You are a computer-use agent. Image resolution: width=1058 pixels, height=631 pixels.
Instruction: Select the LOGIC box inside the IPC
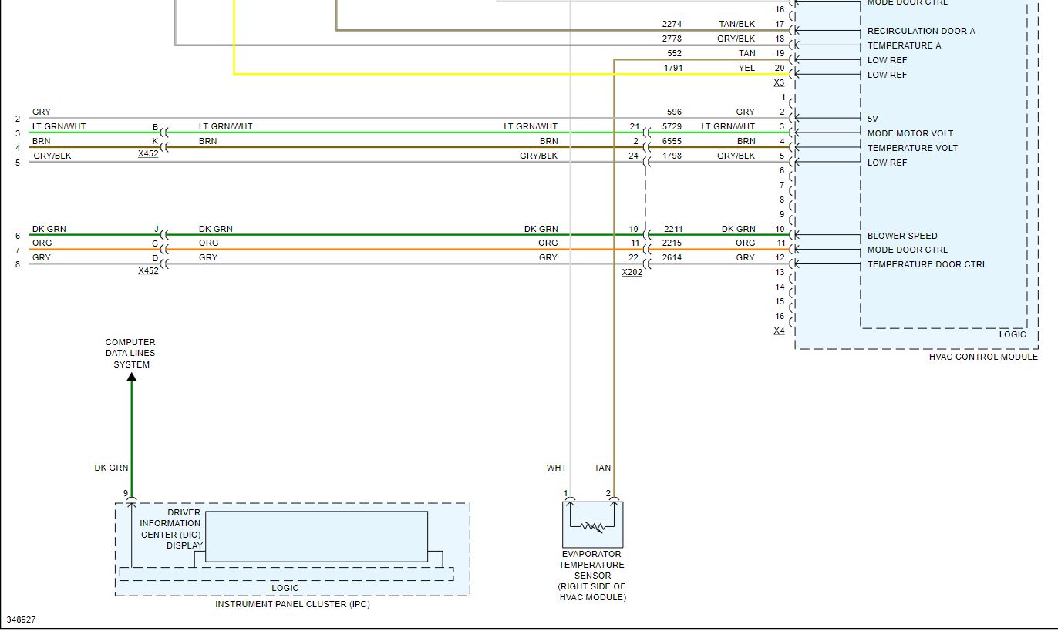(x=285, y=588)
